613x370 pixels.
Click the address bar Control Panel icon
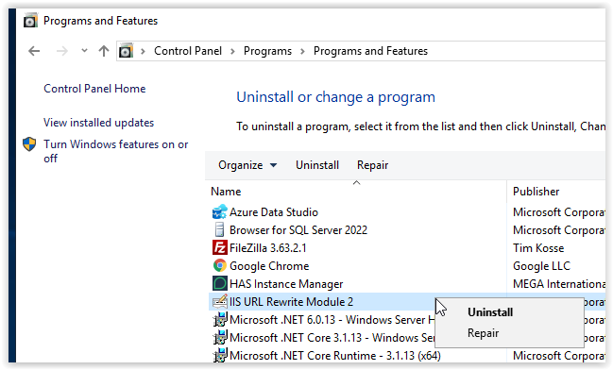coord(126,51)
